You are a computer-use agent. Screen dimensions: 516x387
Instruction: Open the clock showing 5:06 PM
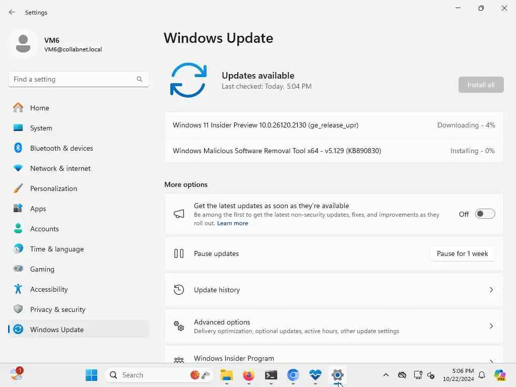[x=459, y=375]
